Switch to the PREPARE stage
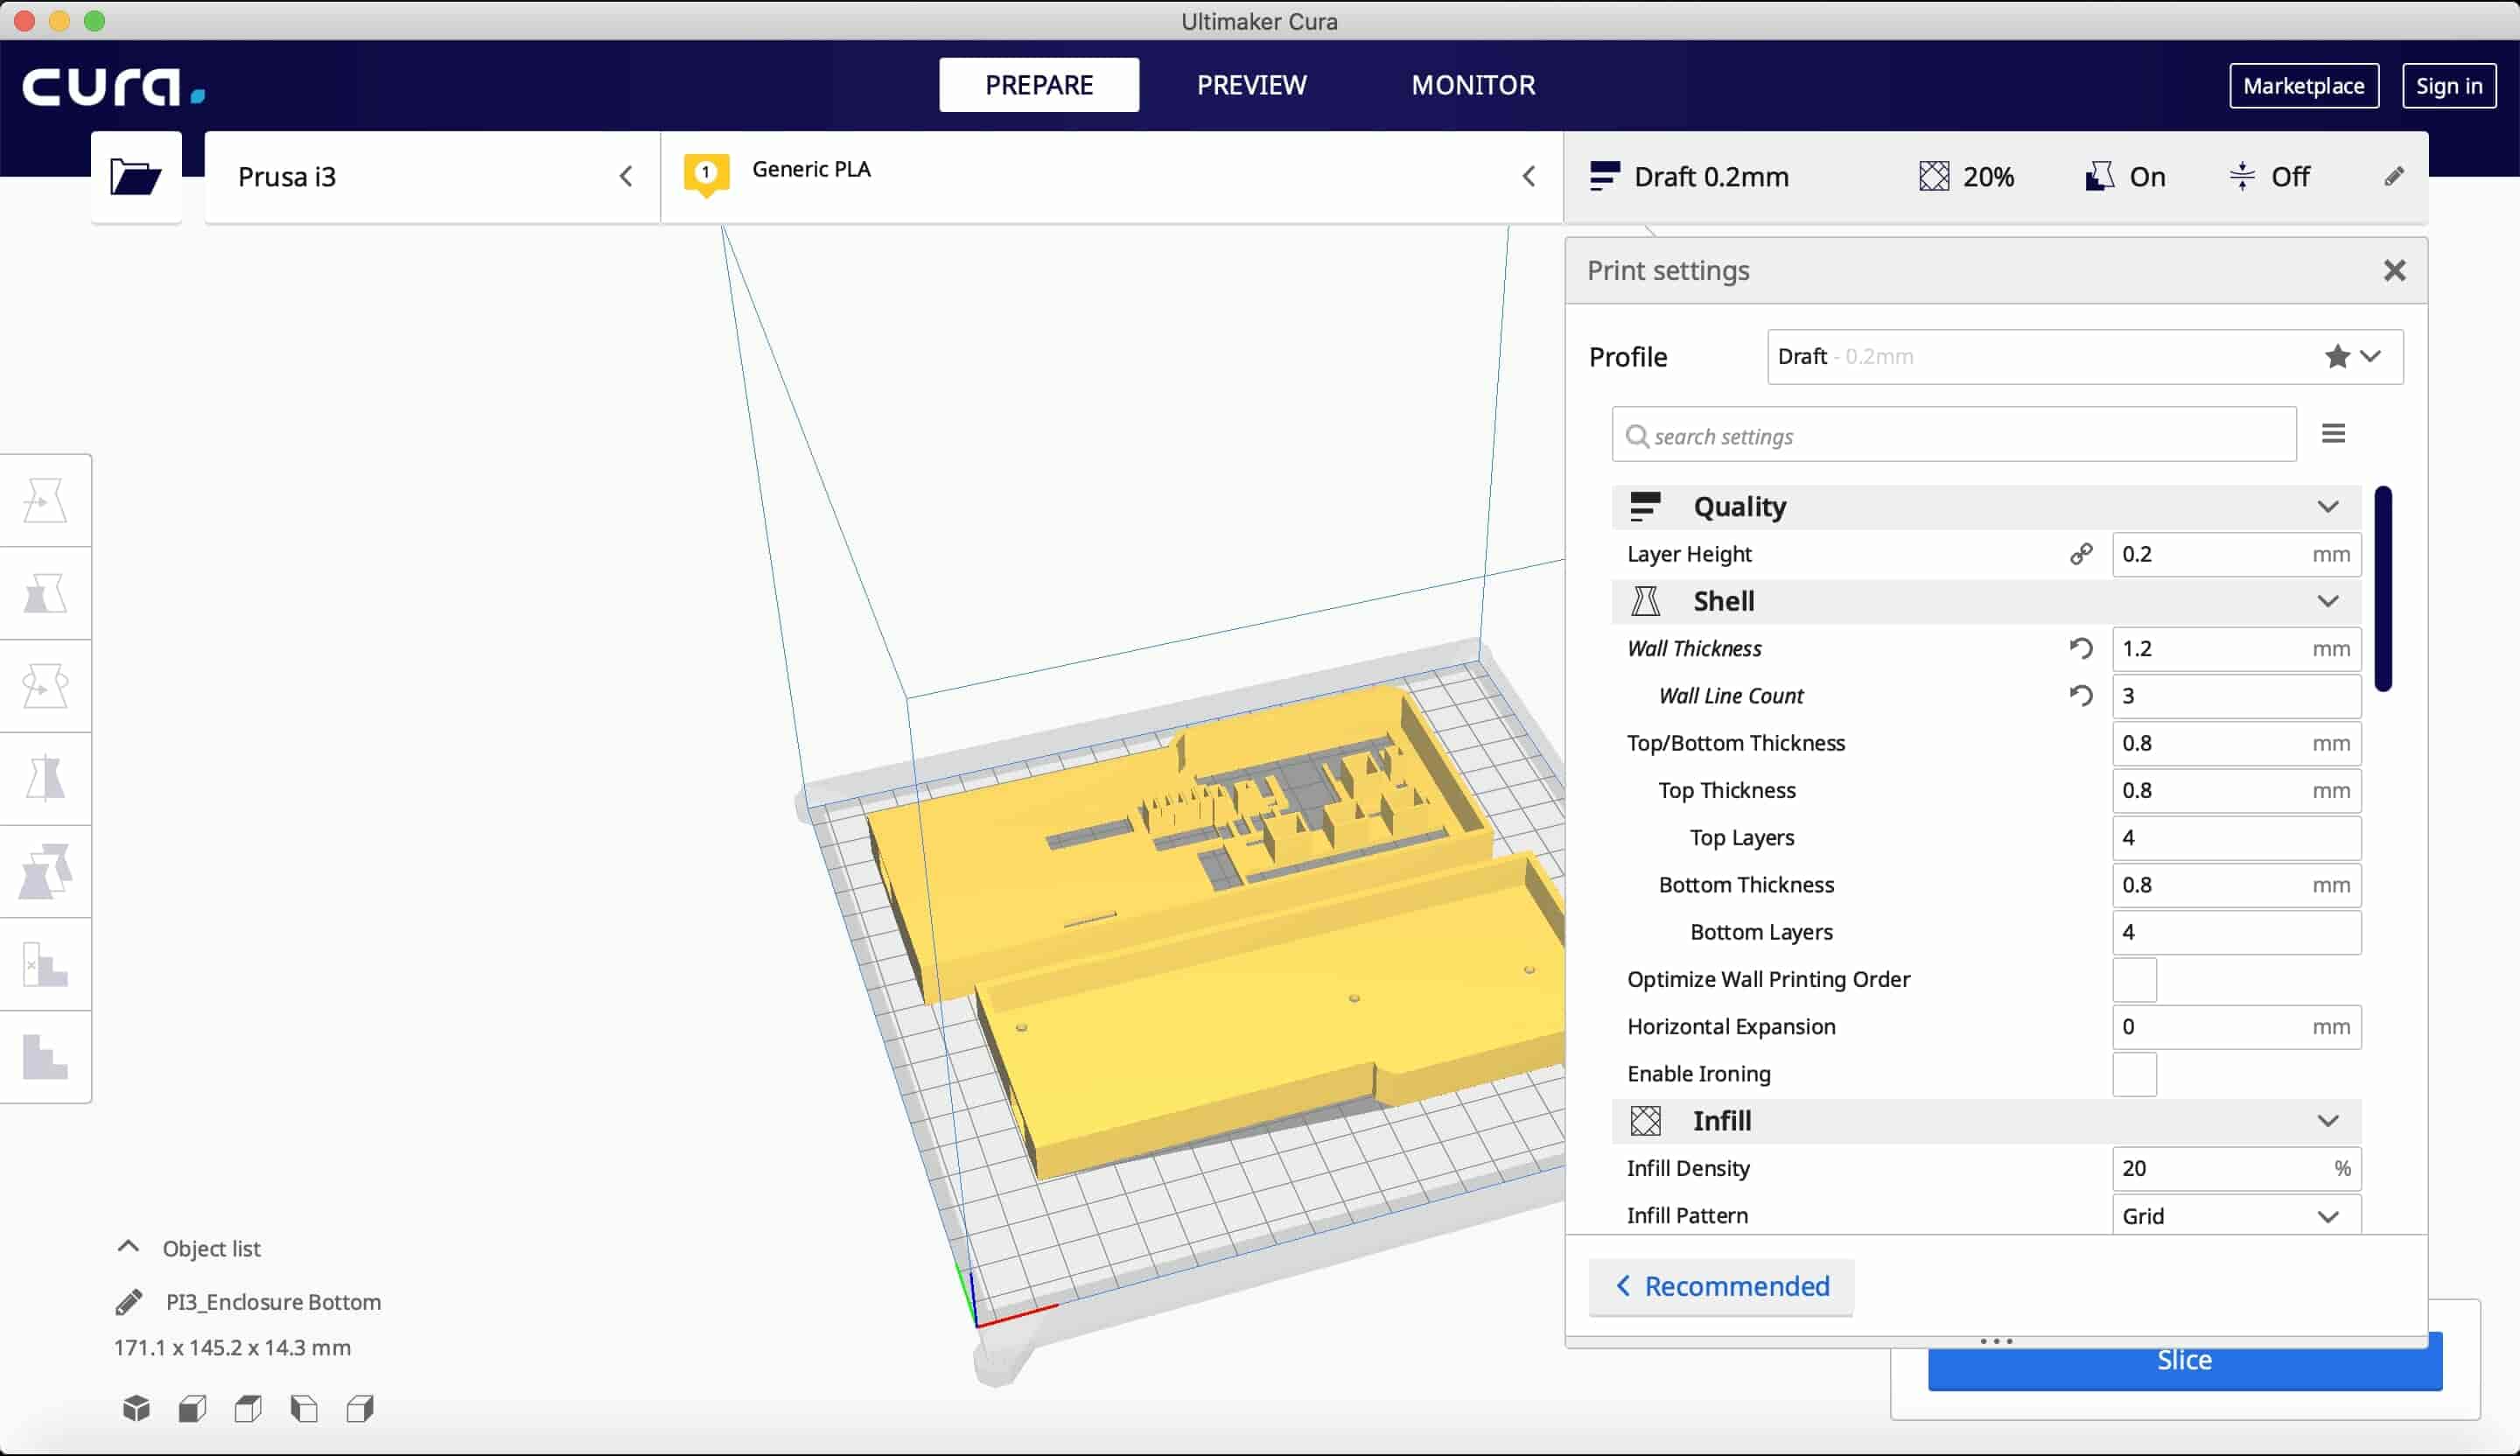 [1038, 85]
